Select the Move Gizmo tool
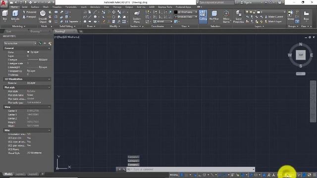Image resolution: width=317 pixels, height=178 pixels. pos(226,16)
